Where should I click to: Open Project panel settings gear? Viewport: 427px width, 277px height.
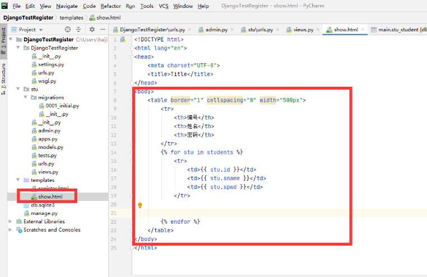(92, 29)
